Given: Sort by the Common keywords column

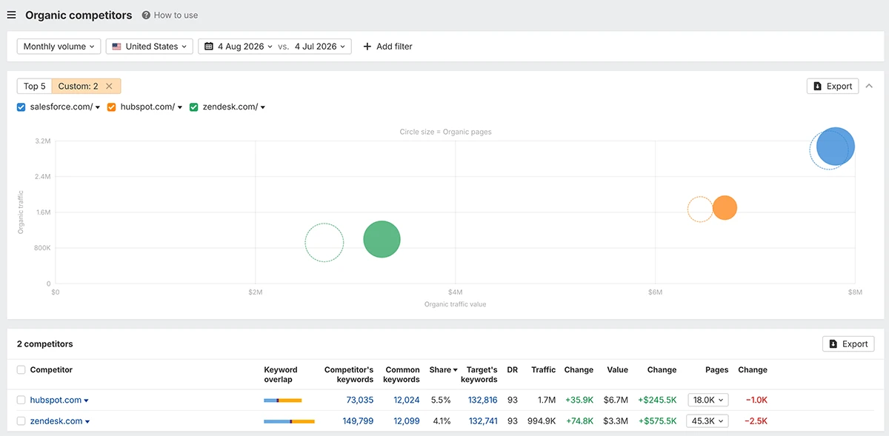Looking at the screenshot, I should [402, 375].
